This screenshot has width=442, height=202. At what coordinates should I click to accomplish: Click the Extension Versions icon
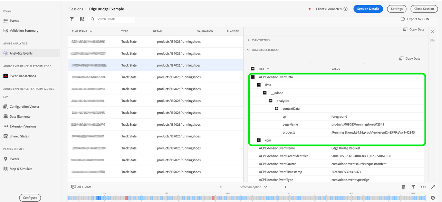coord(6,126)
